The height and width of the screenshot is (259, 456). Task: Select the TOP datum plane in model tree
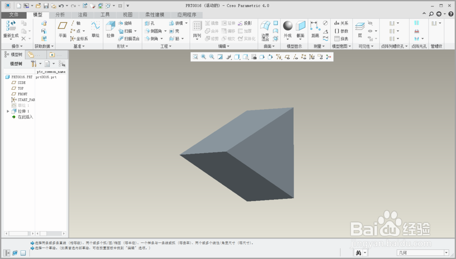pos(17,88)
